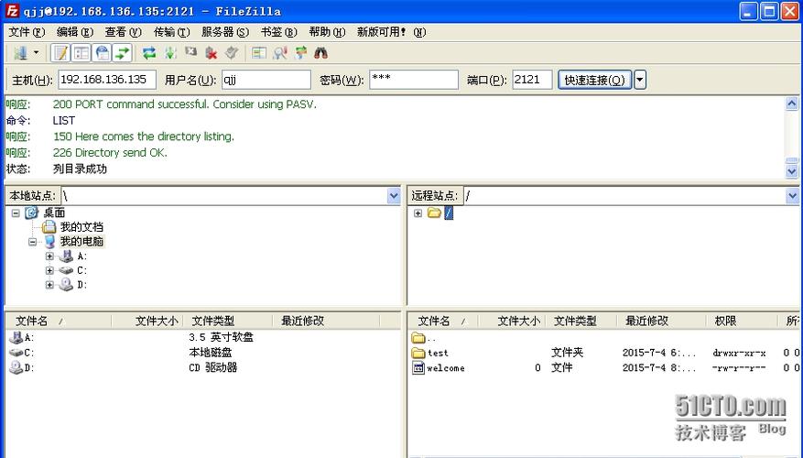Sort local files by 文件名 column
Image resolution: width=803 pixels, height=458 pixels.
click(x=59, y=321)
